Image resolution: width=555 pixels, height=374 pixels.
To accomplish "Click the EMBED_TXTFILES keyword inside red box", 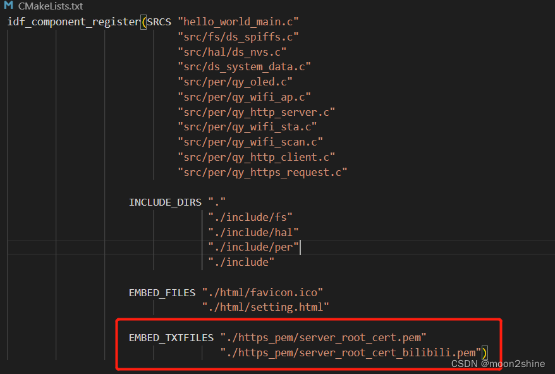I will coord(171,337).
